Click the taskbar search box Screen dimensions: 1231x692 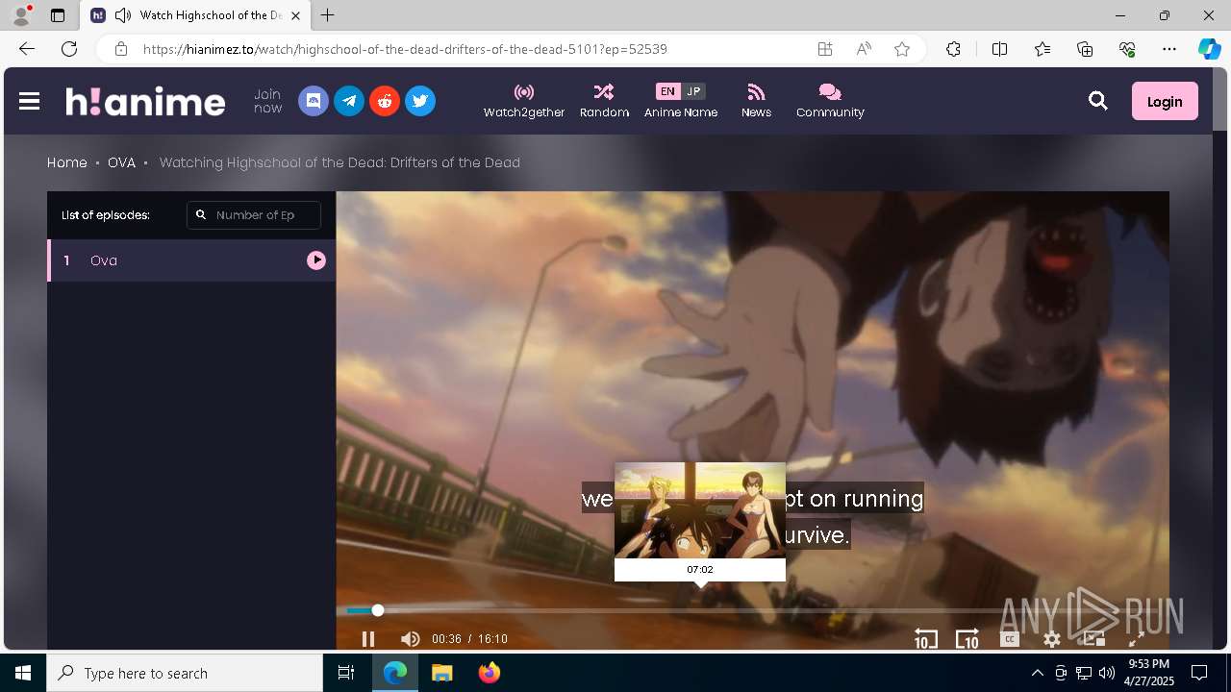tap(185, 673)
